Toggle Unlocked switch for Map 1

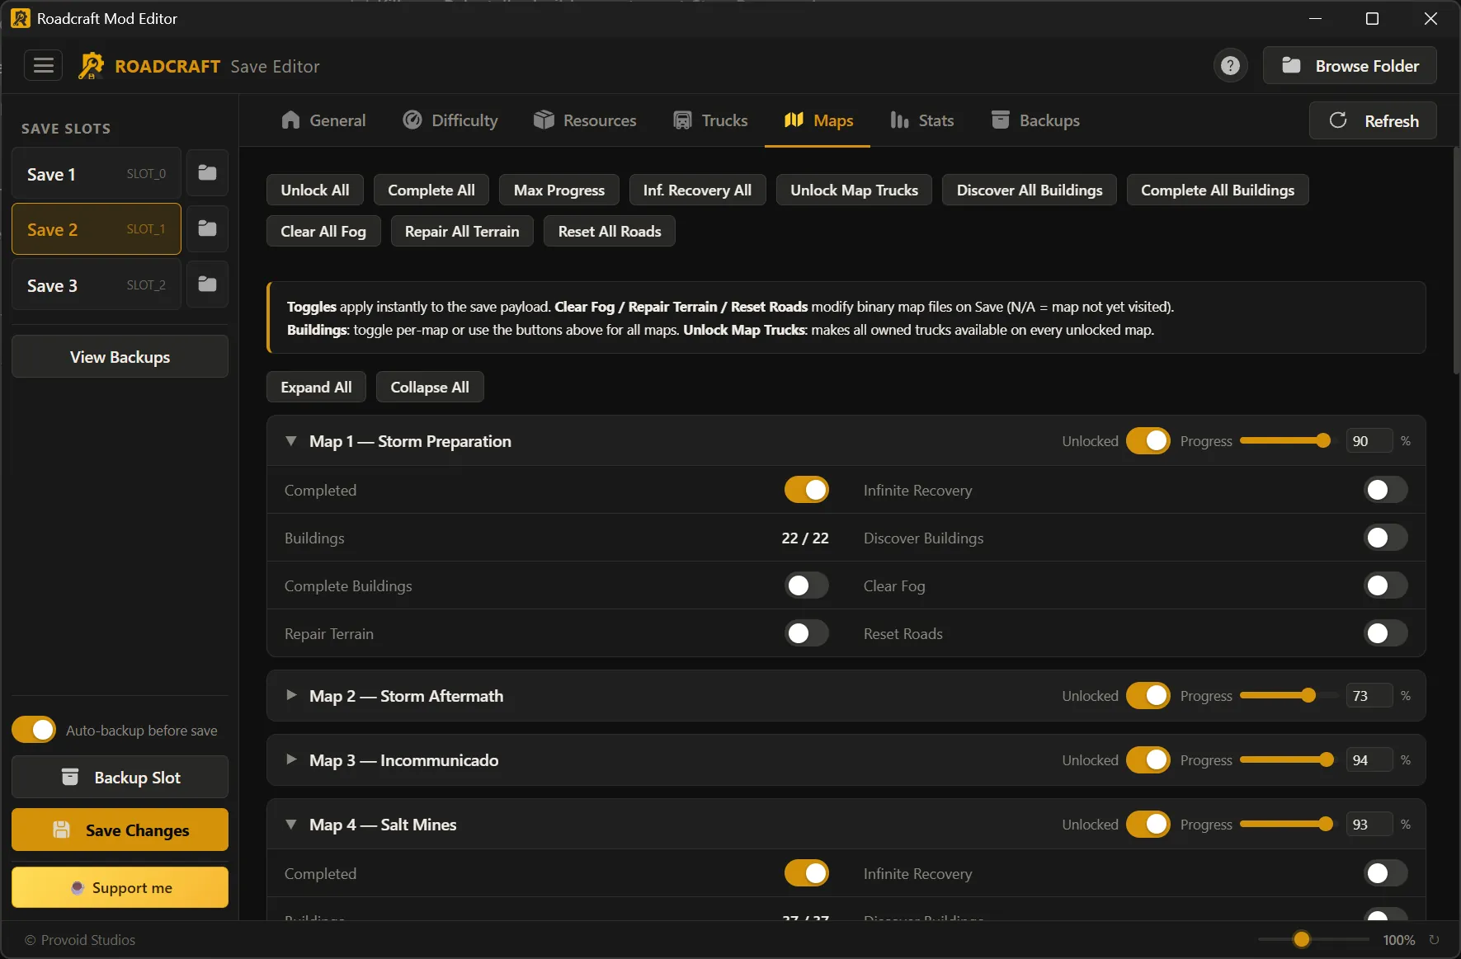[1148, 441]
